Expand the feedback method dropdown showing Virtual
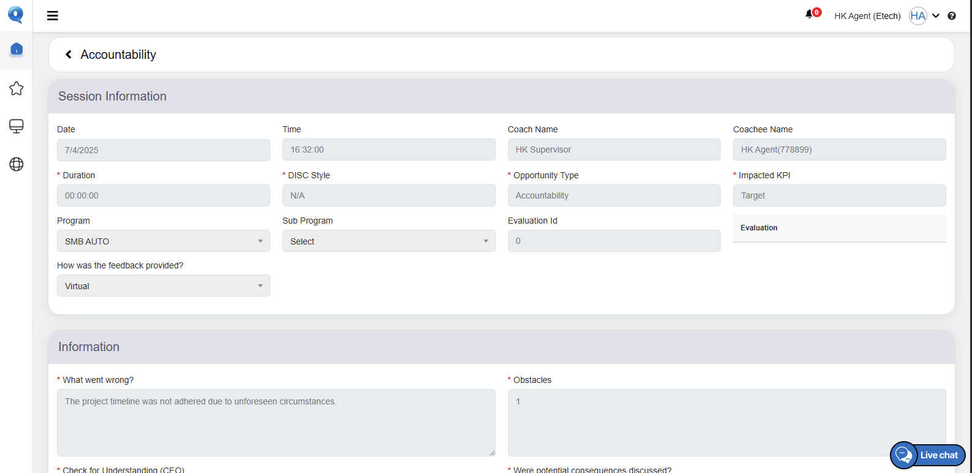Image resolution: width=972 pixels, height=473 pixels. [163, 286]
